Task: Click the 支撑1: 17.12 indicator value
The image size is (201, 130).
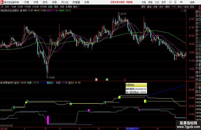Action: tap(33, 83)
